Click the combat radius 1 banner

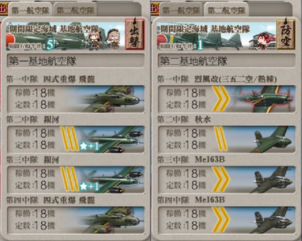coord(216,36)
